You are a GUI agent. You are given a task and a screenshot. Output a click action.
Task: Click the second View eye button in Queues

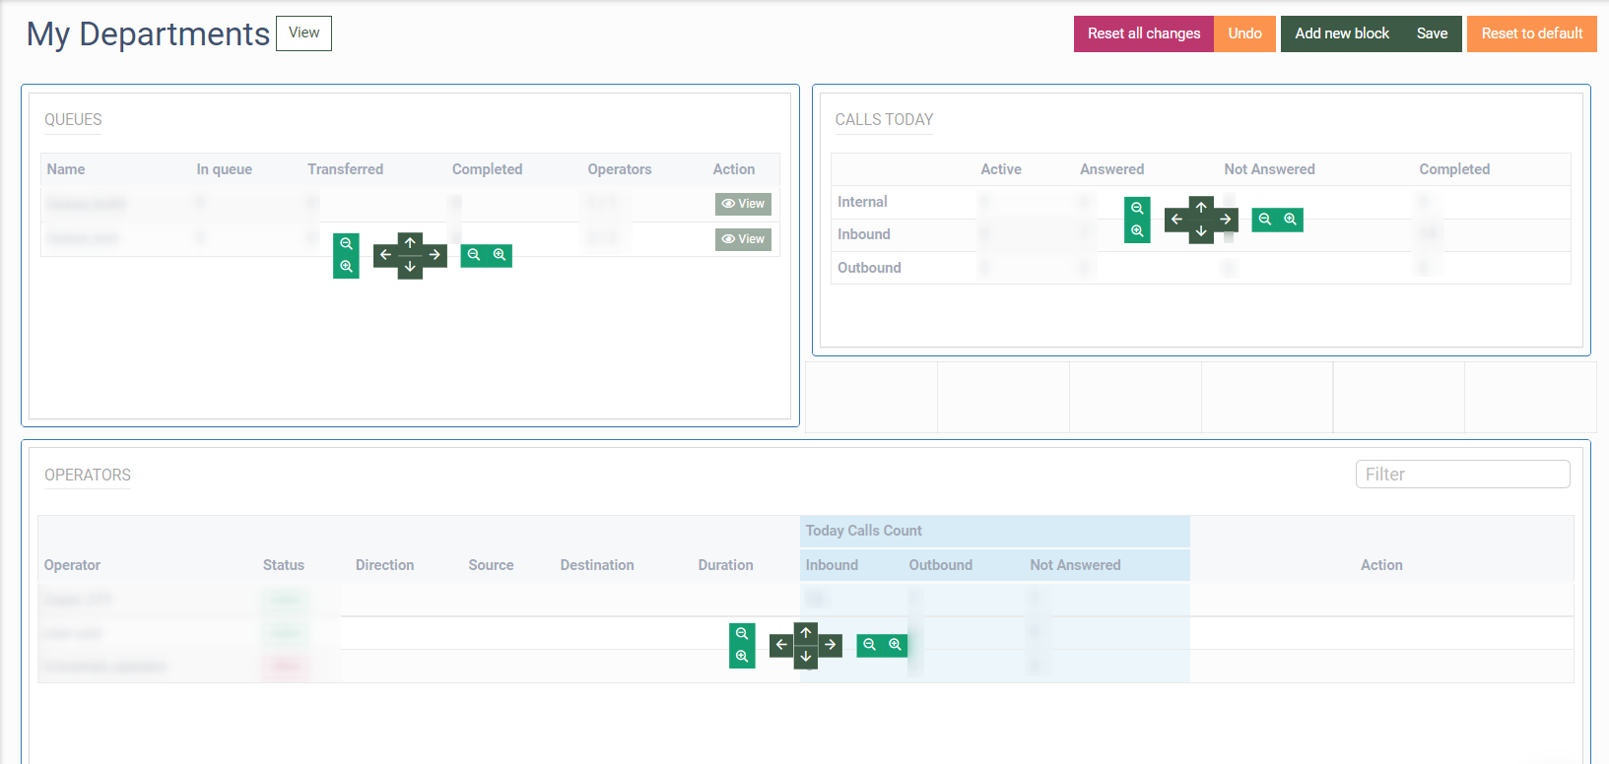[x=743, y=239]
